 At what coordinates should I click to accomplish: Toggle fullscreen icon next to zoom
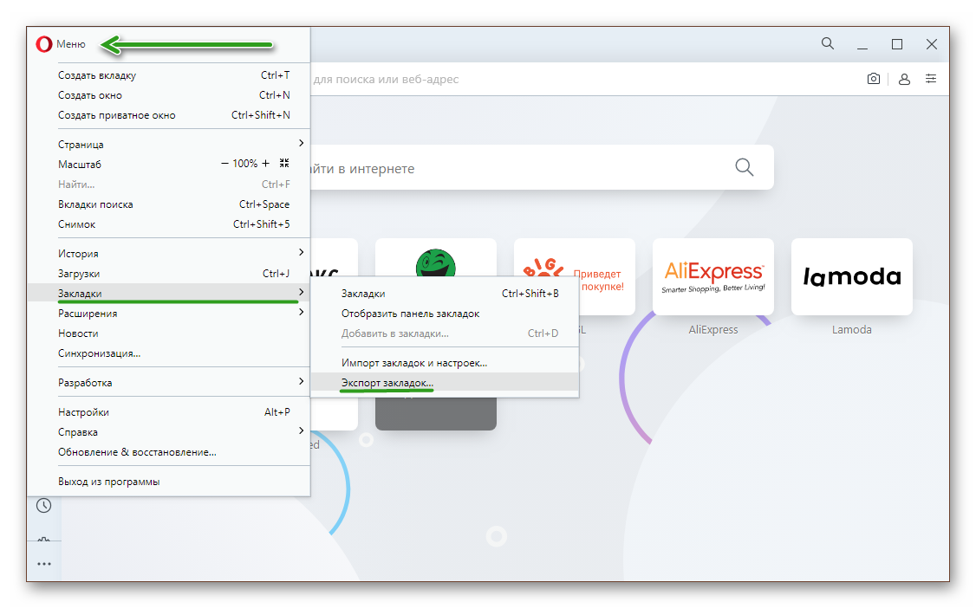[284, 163]
